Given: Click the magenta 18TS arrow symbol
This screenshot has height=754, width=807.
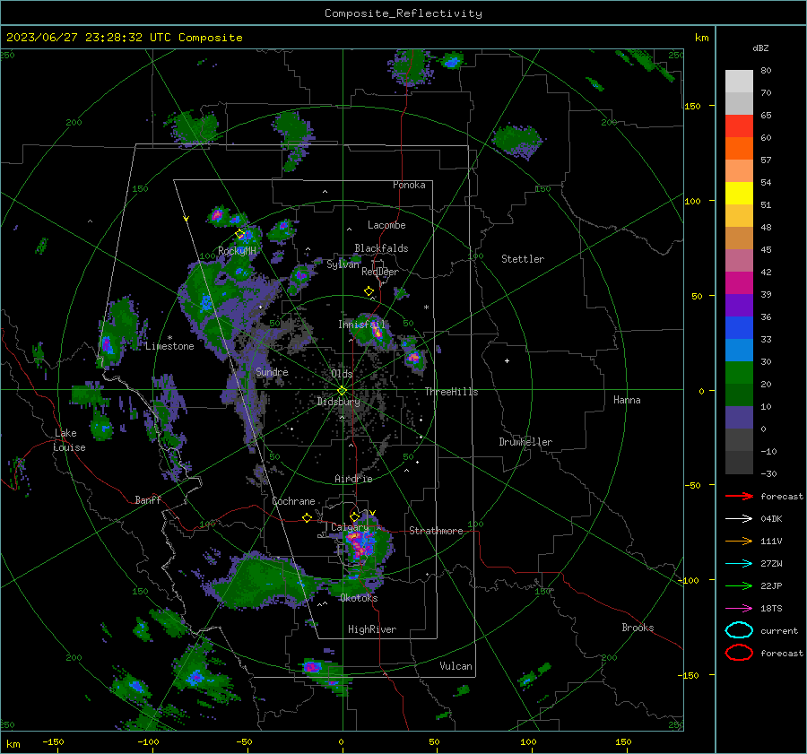Looking at the screenshot, I should (739, 609).
